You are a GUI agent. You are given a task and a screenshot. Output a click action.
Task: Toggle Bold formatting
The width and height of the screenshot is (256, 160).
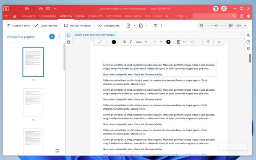[x=124, y=42]
